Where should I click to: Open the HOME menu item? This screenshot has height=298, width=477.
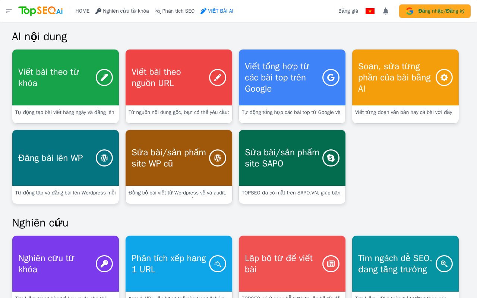click(x=82, y=11)
